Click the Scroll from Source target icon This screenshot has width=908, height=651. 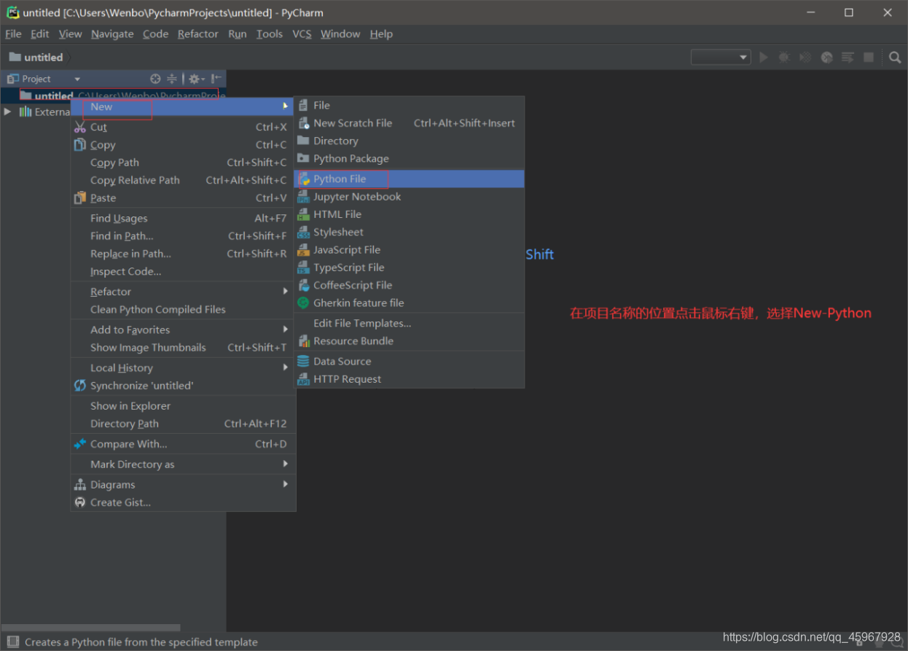[155, 79]
